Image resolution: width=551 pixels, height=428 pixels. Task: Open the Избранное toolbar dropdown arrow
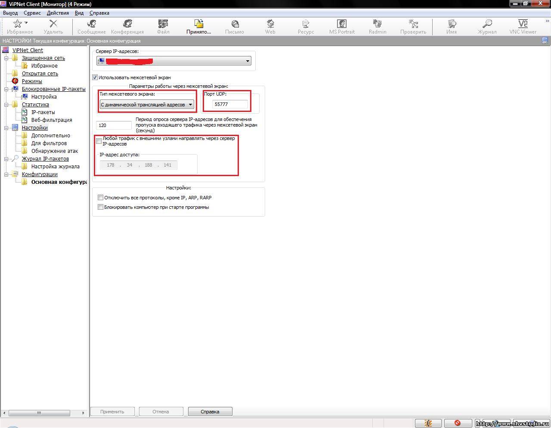[x=26, y=22]
